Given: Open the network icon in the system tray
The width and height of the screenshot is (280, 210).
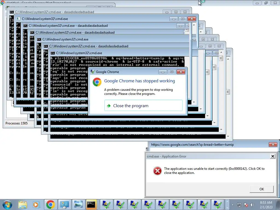Looking at the screenshot, I should click(x=239, y=205).
